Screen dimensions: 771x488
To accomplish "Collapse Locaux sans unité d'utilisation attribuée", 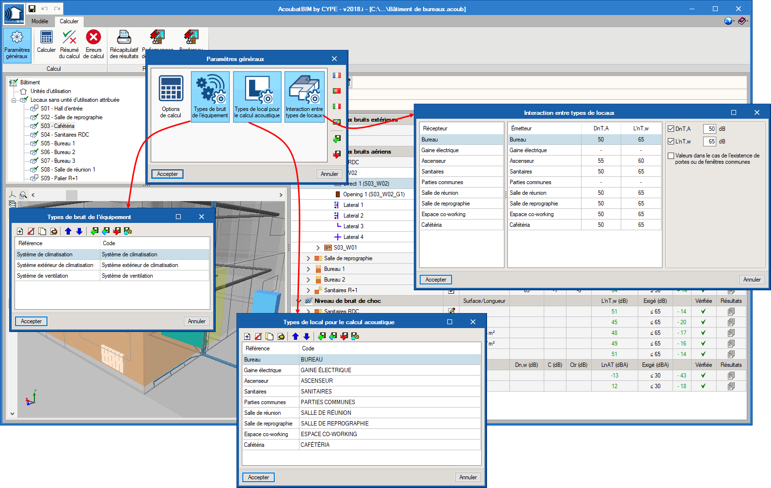I will pos(14,100).
